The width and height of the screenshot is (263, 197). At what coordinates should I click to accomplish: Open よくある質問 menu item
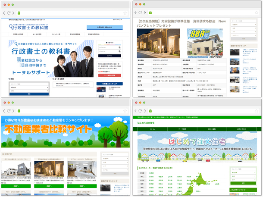[x=37, y=34]
